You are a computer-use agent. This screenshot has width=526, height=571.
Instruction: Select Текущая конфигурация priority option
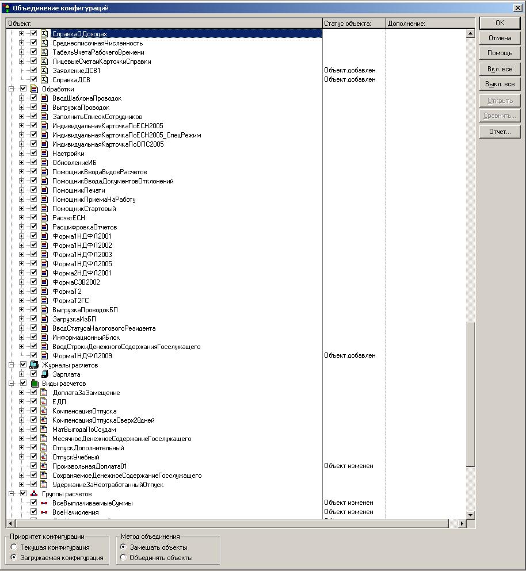pos(14,547)
